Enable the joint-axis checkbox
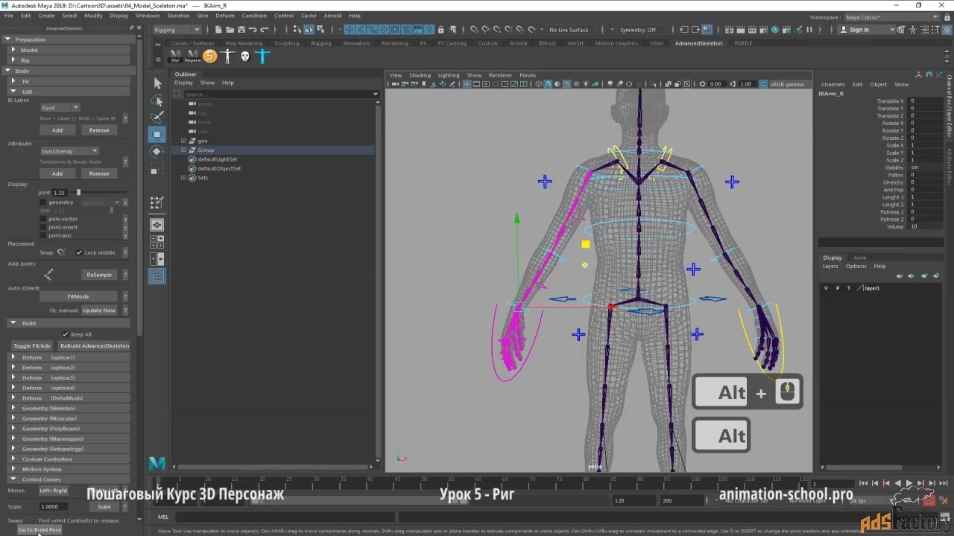This screenshot has width=954, height=536. [x=43, y=235]
